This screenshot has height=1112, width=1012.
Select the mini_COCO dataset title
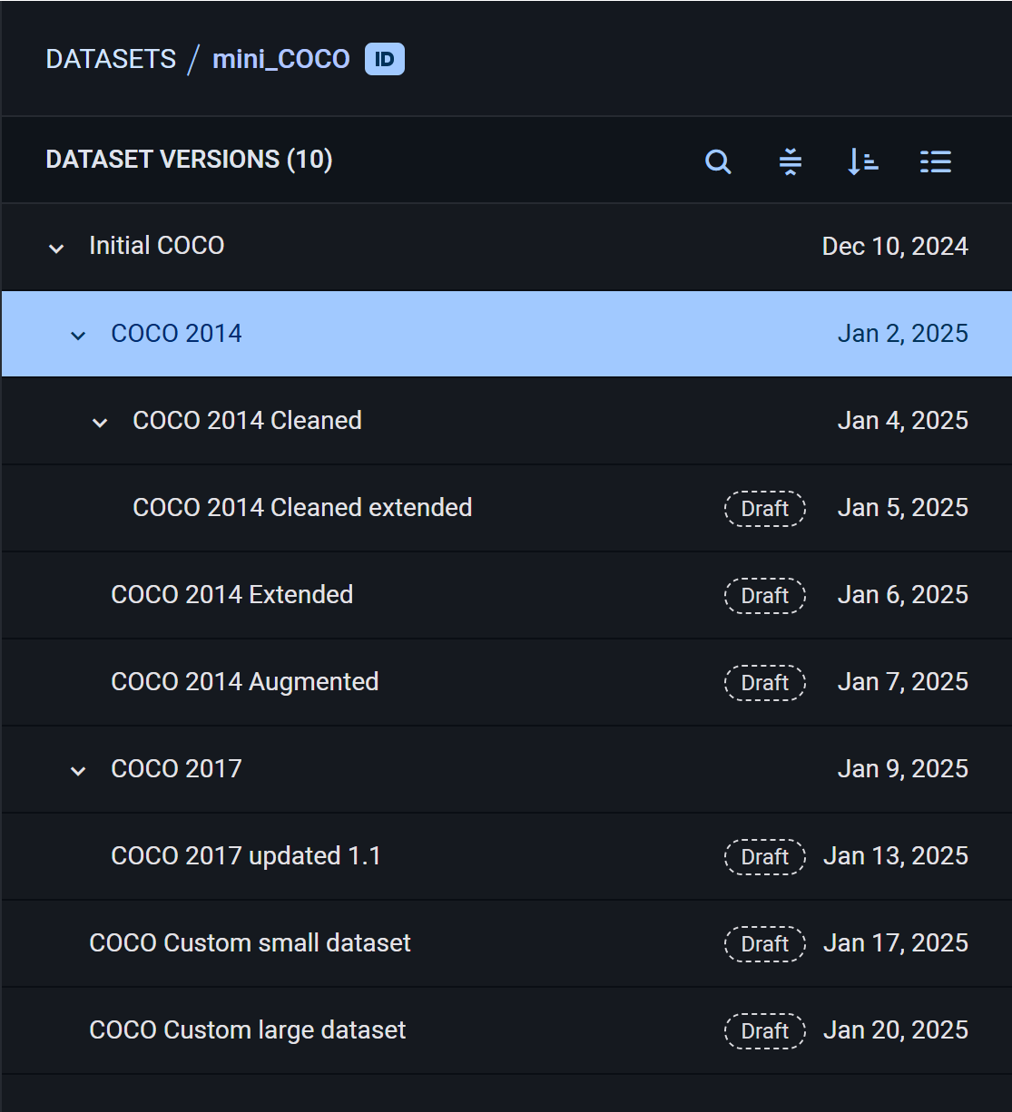[281, 58]
